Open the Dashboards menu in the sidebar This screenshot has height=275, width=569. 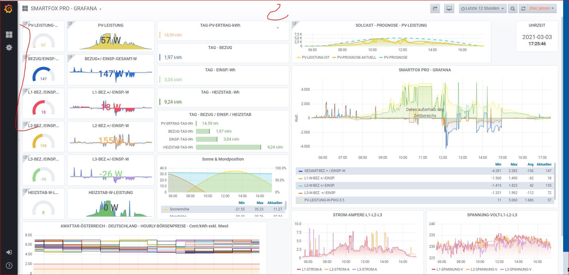pyautogui.click(x=9, y=35)
